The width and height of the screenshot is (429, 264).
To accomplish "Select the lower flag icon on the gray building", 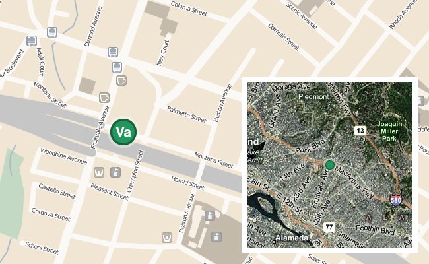I will pyautogui.click(x=216, y=237).
